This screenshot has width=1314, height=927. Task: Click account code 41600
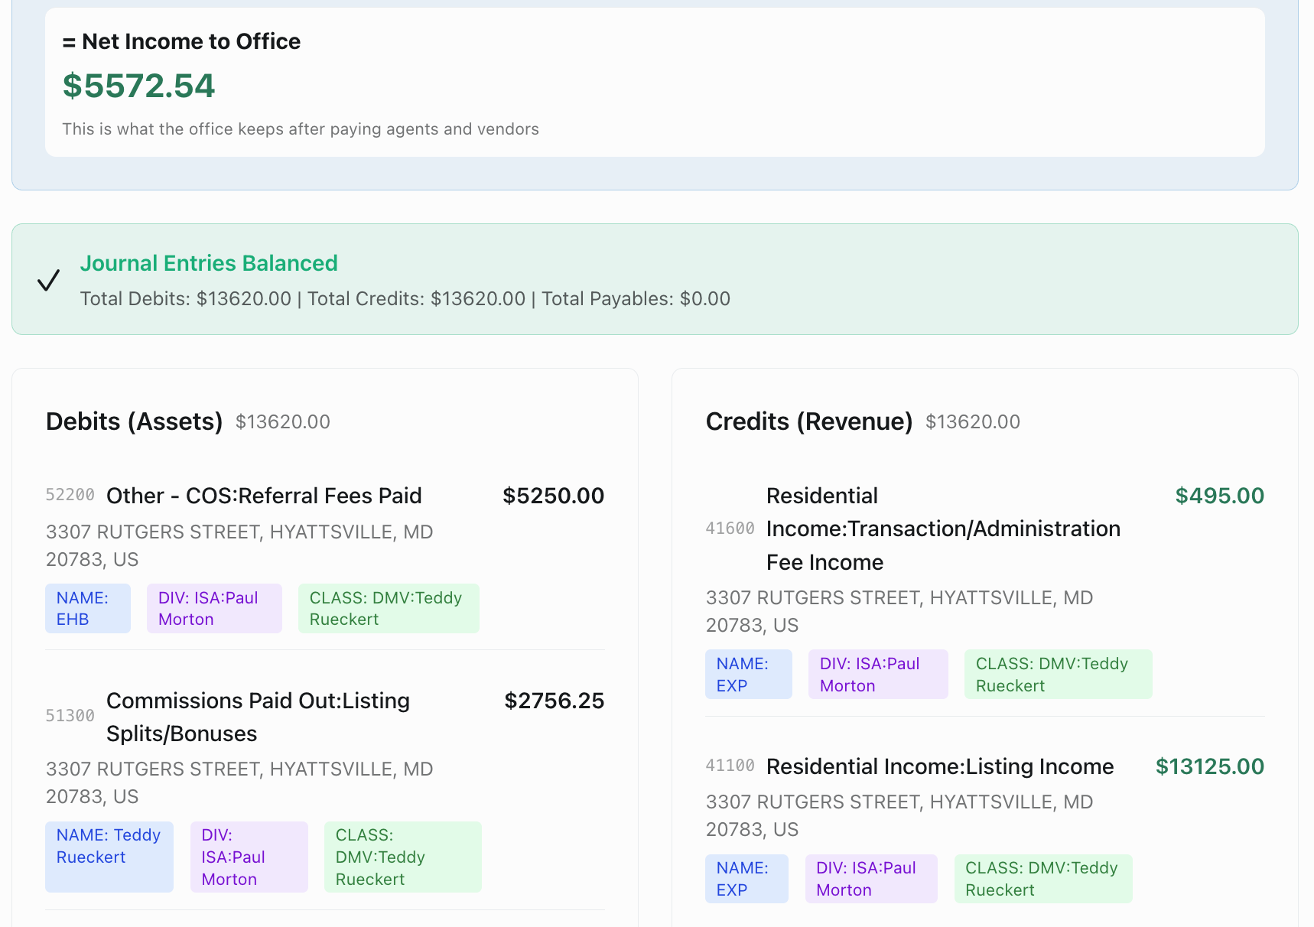(x=729, y=528)
